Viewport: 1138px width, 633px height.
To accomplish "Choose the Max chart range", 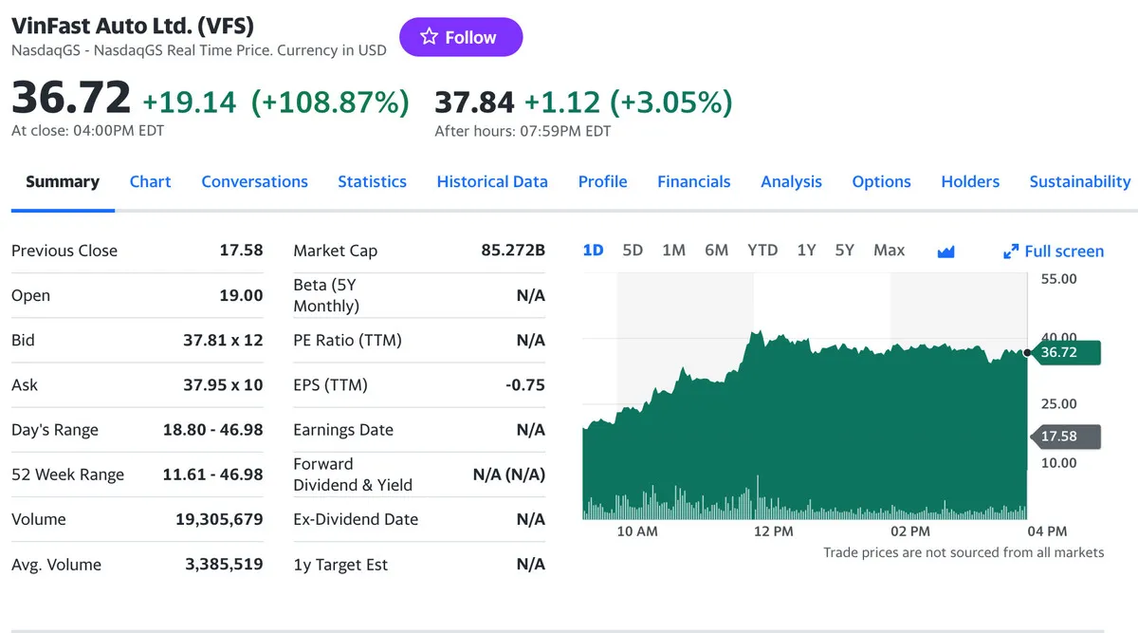I will (889, 251).
